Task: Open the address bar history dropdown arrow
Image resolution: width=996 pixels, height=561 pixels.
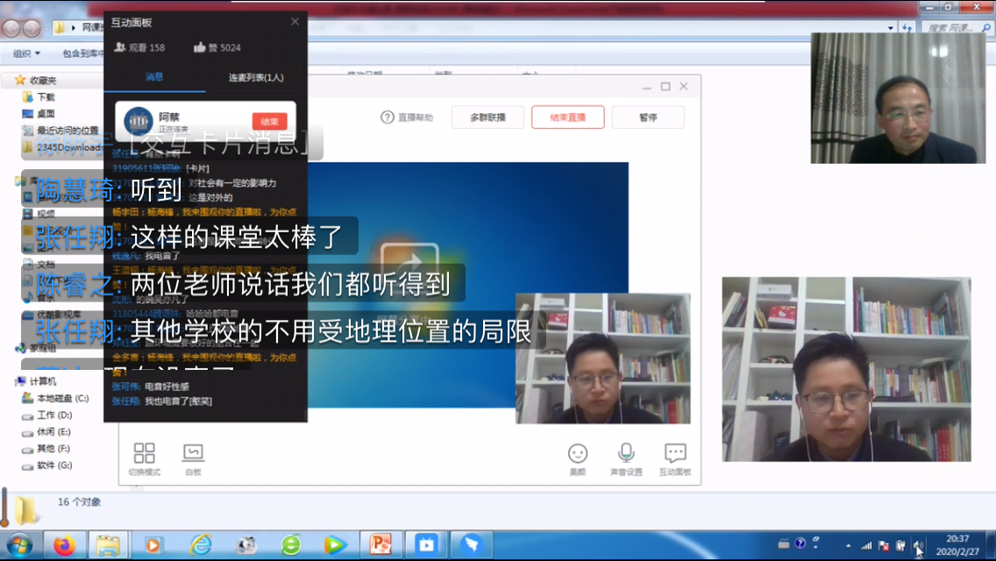Action: click(891, 28)
